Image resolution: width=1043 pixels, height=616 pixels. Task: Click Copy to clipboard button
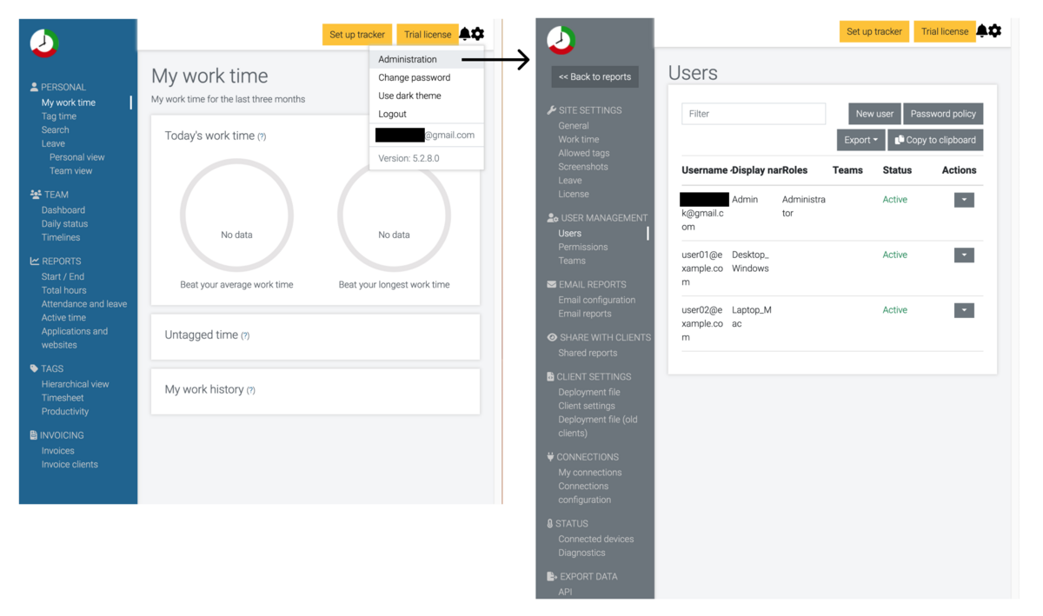click(x=935, y=140)
